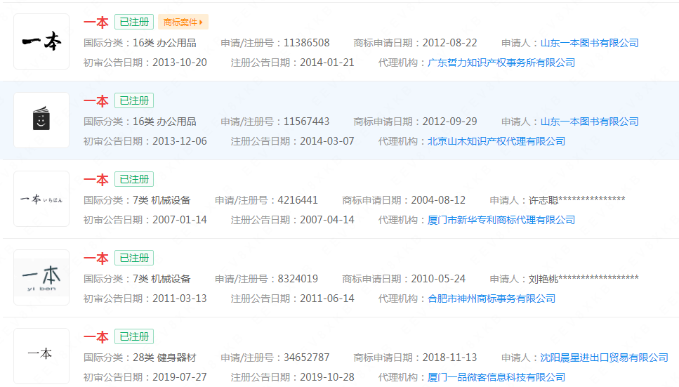679x387 pixels.
Task: Click preliminary announcement date 2013-10-20
Action: pos(180,63)
